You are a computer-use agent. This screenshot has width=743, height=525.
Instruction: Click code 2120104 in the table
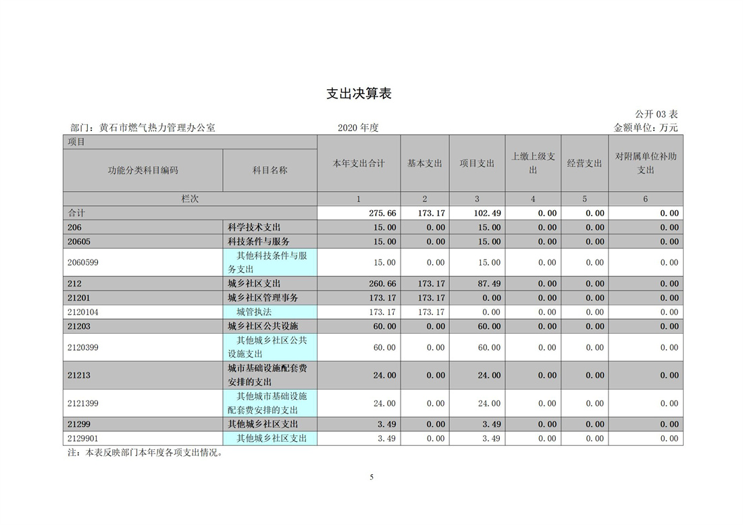tap(83, 312)
